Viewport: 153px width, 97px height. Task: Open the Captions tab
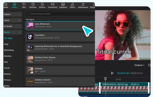tap(63, 6)
